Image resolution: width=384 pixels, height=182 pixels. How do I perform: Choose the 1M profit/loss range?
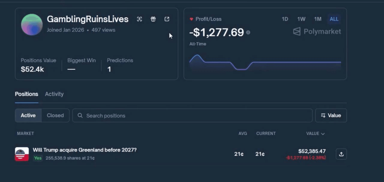click(x=318, y=19)
